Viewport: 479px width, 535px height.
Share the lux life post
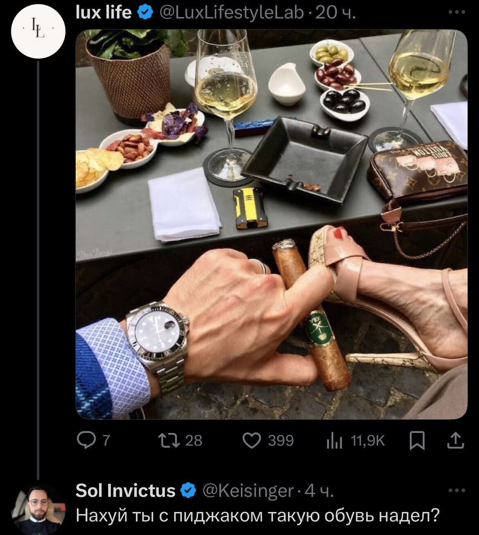pyautogui.click(x=455, y=441)
